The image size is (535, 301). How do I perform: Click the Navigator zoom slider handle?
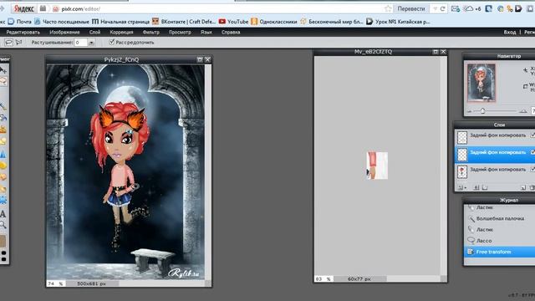coord(482,111)
